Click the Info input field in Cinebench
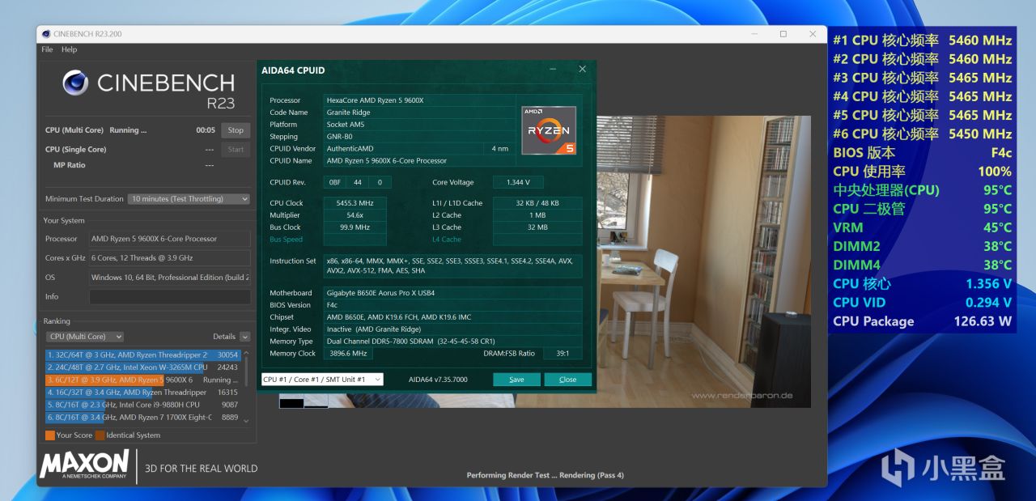 pyautogui.click(x=169, y=296)
